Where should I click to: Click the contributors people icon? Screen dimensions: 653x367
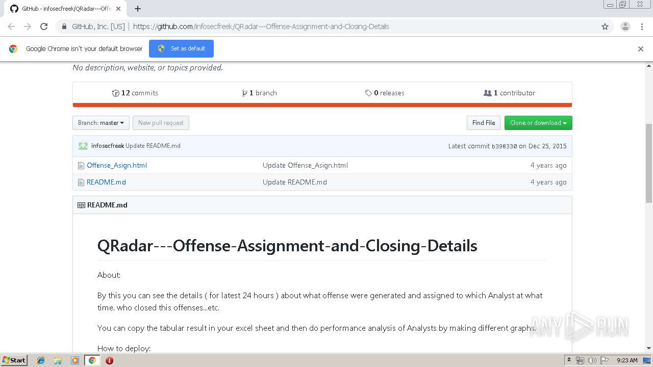487,93
